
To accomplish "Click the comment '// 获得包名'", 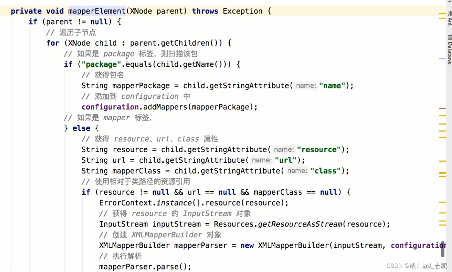I will [103, 75].
